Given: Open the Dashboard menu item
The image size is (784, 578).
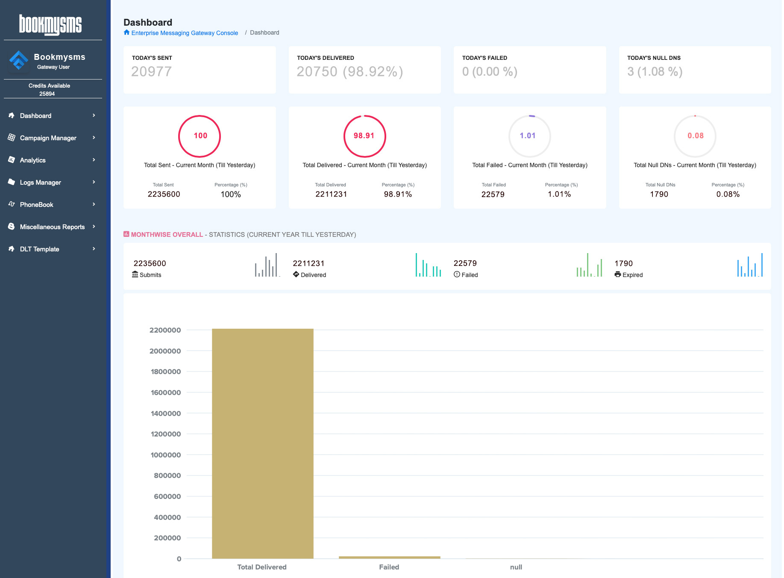Looking at the screenshot, I should click(x=53, y=115).
